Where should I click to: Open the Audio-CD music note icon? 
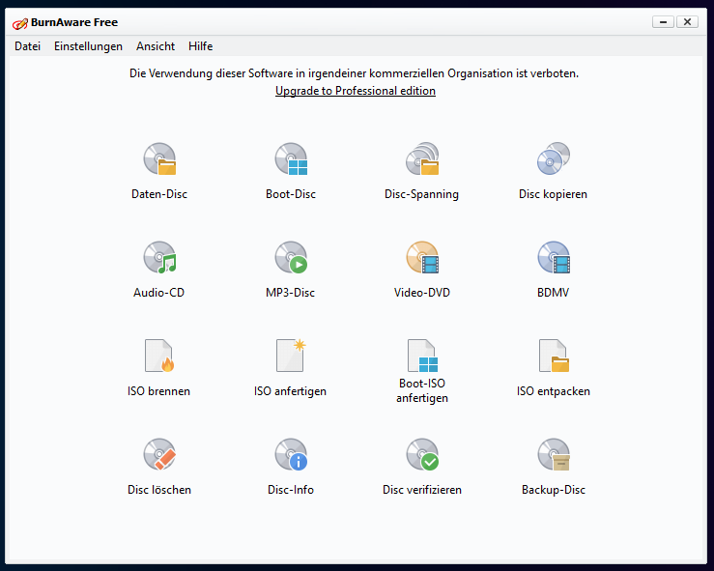pyautogui.click(x=159, y=257)
